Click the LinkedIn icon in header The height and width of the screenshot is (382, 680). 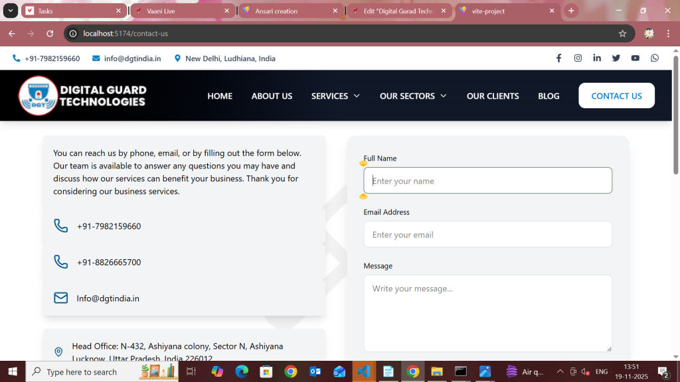[597, 58]
